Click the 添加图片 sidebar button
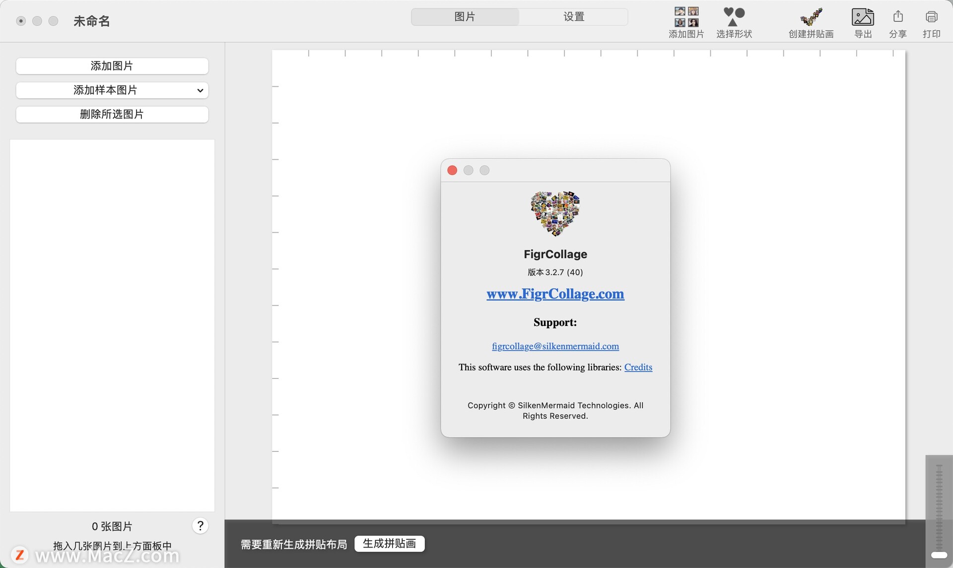The height and width of the screenshot is (568, 953). (112, 65)
